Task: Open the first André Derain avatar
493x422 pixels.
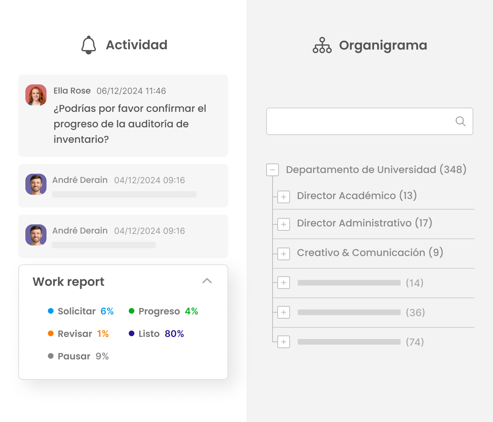Action: (36, 184)
